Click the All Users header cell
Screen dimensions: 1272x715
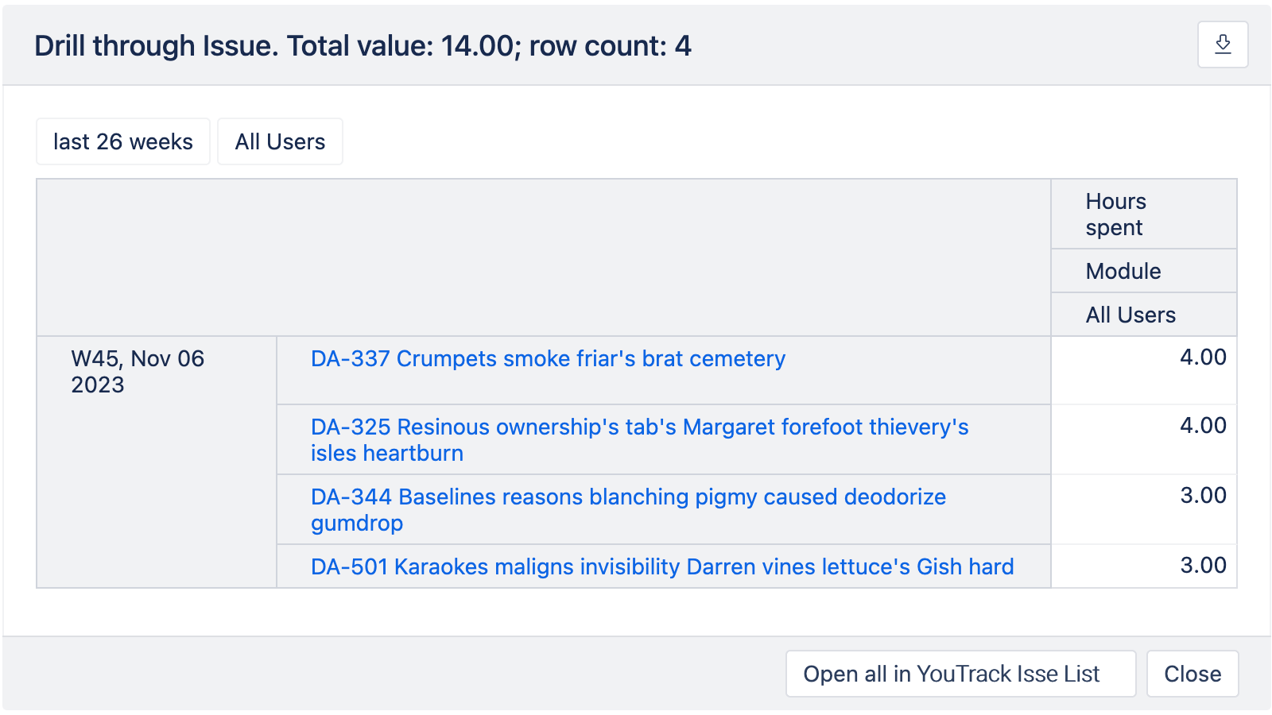pos(1130,314)
